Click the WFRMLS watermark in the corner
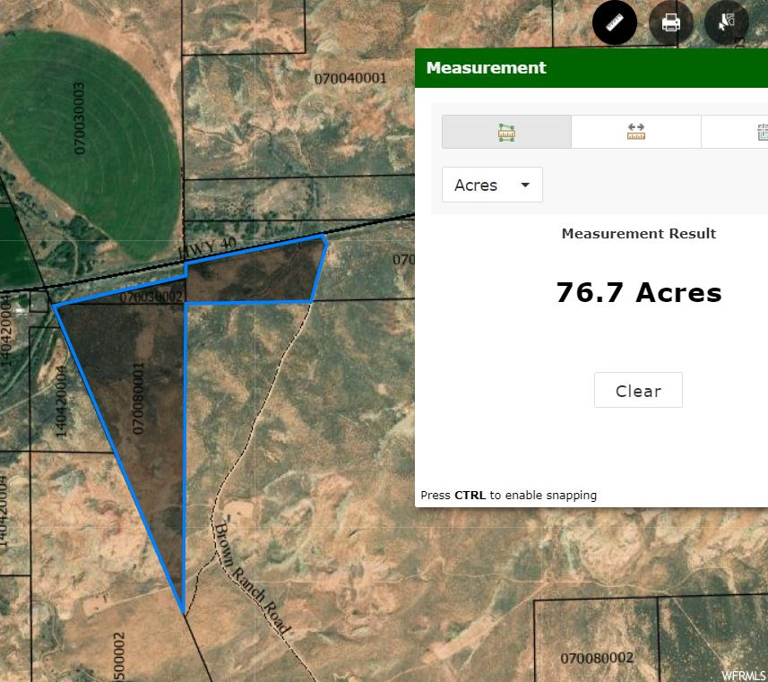Viewport: 768px width, 682px height. [743, 675]
